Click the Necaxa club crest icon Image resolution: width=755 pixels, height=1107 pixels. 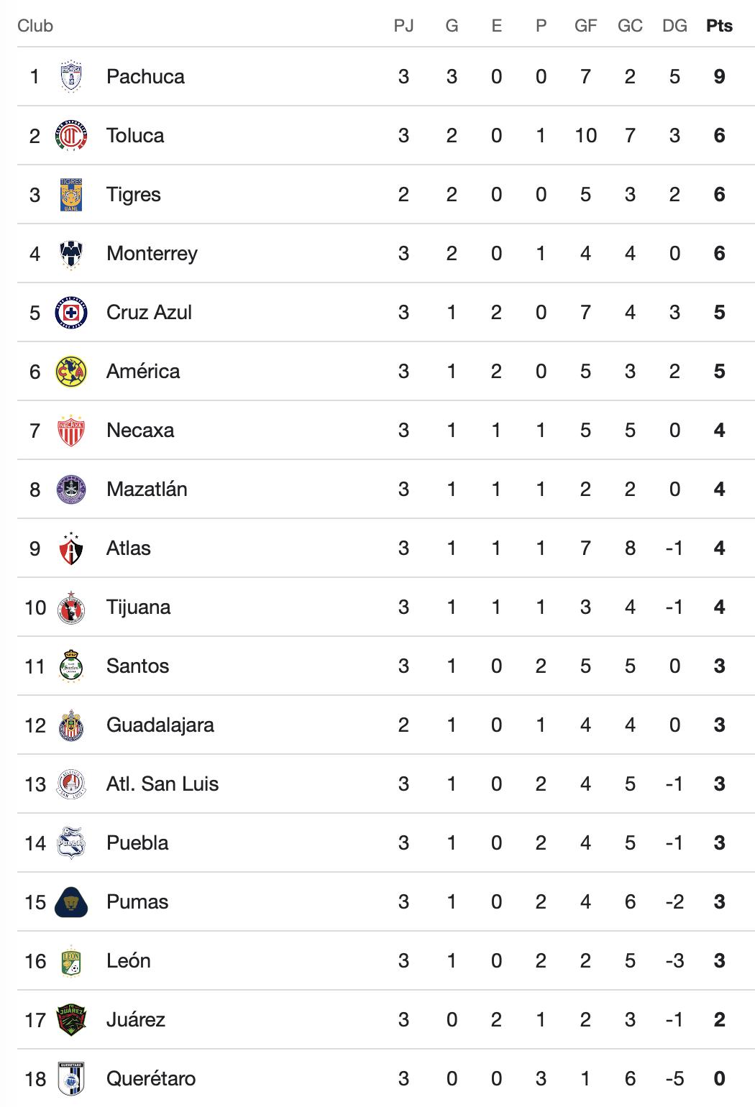(x=71, y=431)
